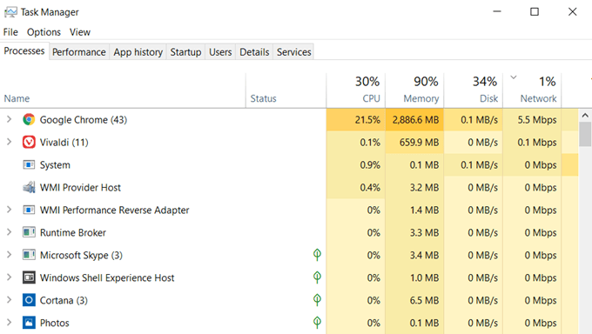Click the Windows Shell Experience Host icon
The width and height of the screenshot is (592, 334).
[x=29, y=277]
